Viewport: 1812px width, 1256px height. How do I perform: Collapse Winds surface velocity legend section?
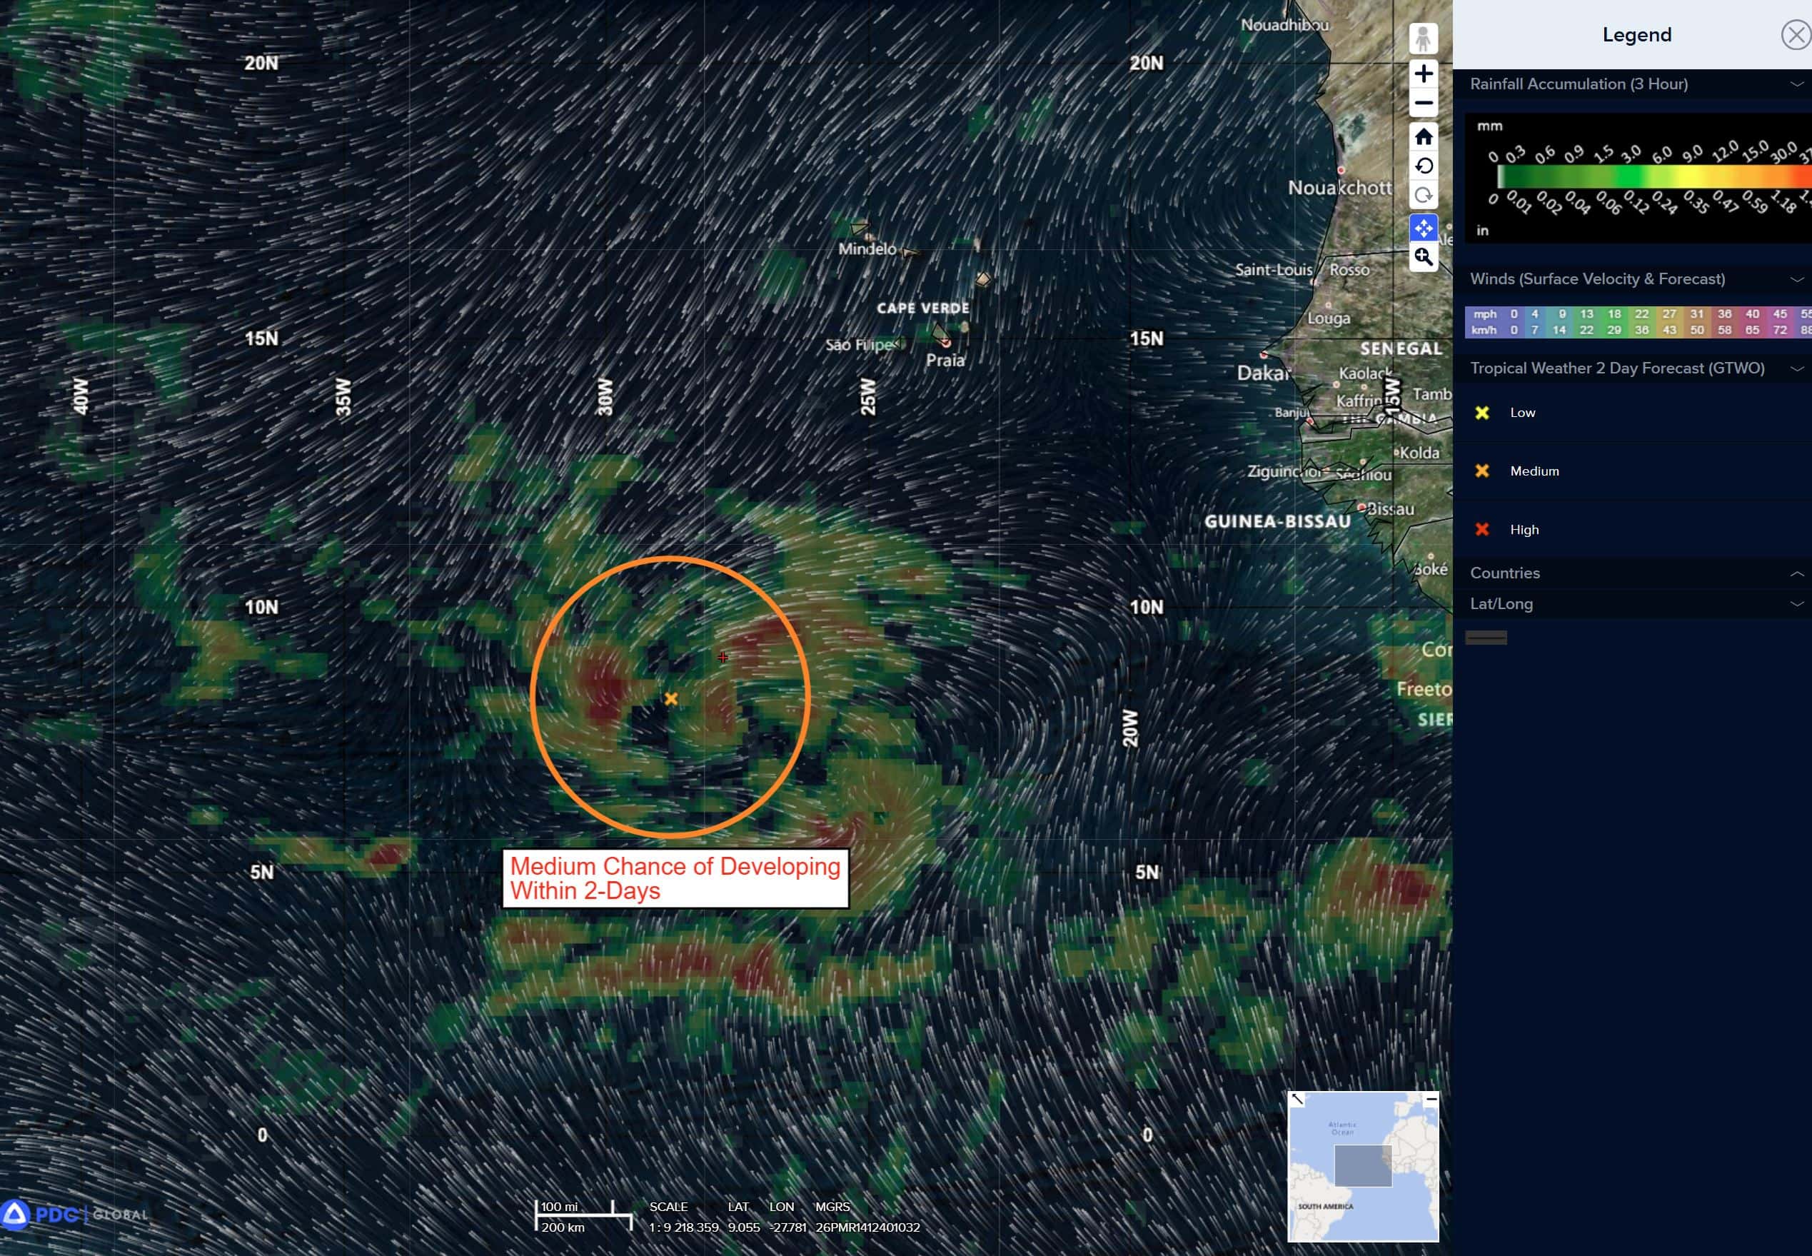tap(1796, 279)
